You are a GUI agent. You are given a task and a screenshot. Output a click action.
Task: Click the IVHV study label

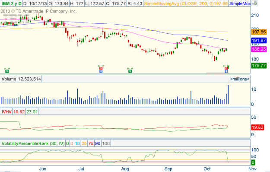[6, 112]
